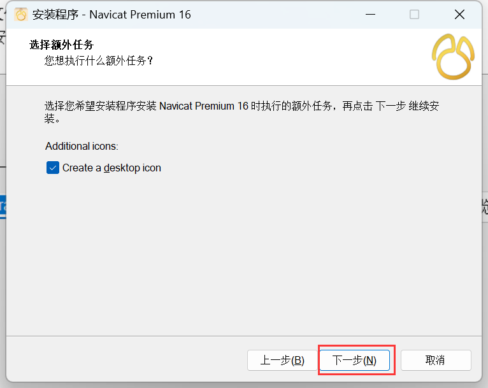Minimize the Navicat Premium 16 installer window

coord(370,14)
